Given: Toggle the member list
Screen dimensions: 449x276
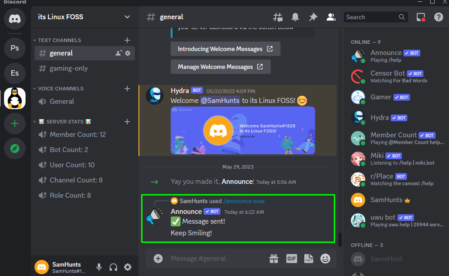Looking at the screenshot, I should [331, 17].
